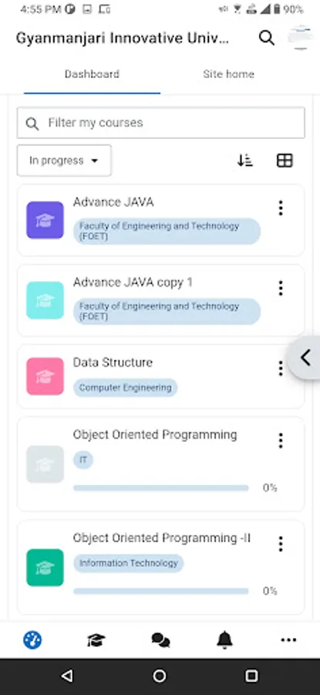The image size is (320, 695).
Task: Switch course display with the grid view icon
Action: point(285,161)
